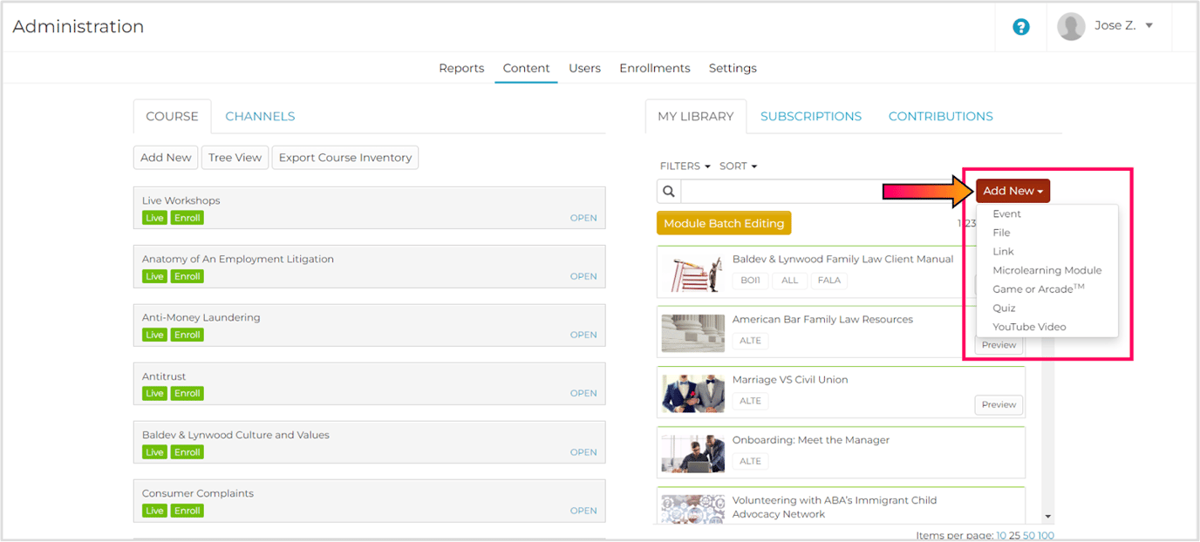Set items per page to 50
Image resolution: width=1200 pixels, height=542 pixels.
(x=1029, y=535)
